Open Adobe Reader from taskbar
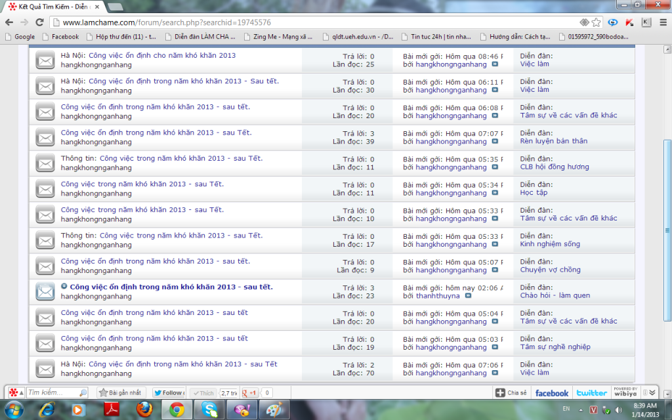The height and width of the screenshot is (420, 672). click(x=110, y=410)
